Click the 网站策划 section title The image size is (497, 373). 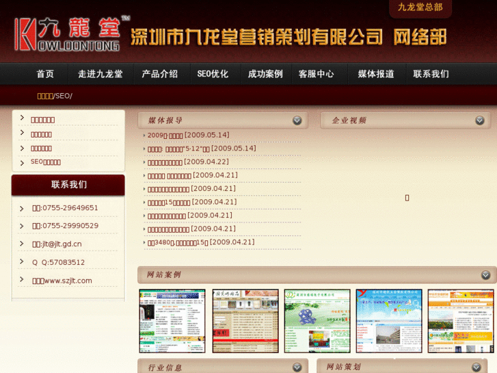(x=344, y=367)
